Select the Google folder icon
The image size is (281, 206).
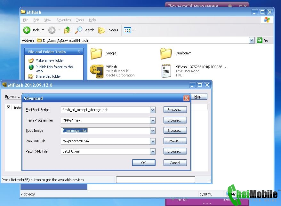click(x=96, y=53)
